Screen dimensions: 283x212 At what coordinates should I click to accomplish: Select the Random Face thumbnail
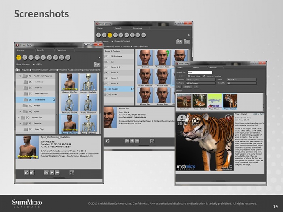[163, 59]
